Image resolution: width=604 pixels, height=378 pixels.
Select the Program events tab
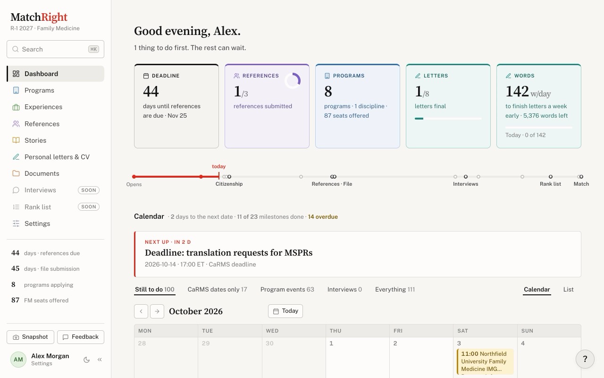coord(287,290)
